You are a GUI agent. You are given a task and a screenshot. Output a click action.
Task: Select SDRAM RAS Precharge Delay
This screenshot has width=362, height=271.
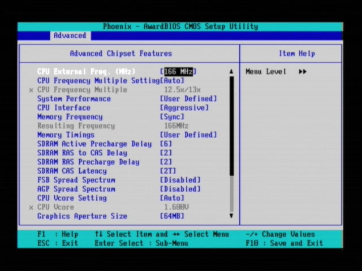[88, 162]
